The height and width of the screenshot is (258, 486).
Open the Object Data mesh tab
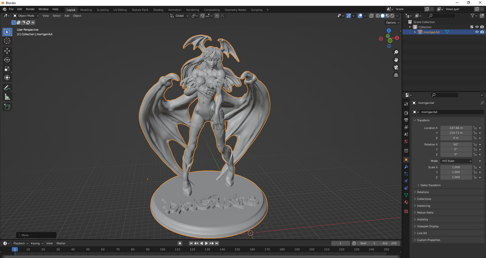click(406, 195)
